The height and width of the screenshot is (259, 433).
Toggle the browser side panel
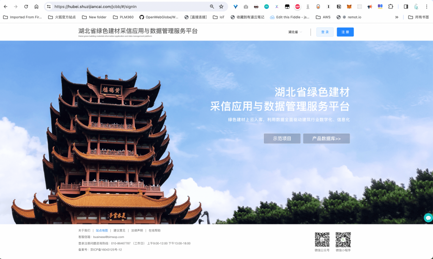[x=406, y=7]
